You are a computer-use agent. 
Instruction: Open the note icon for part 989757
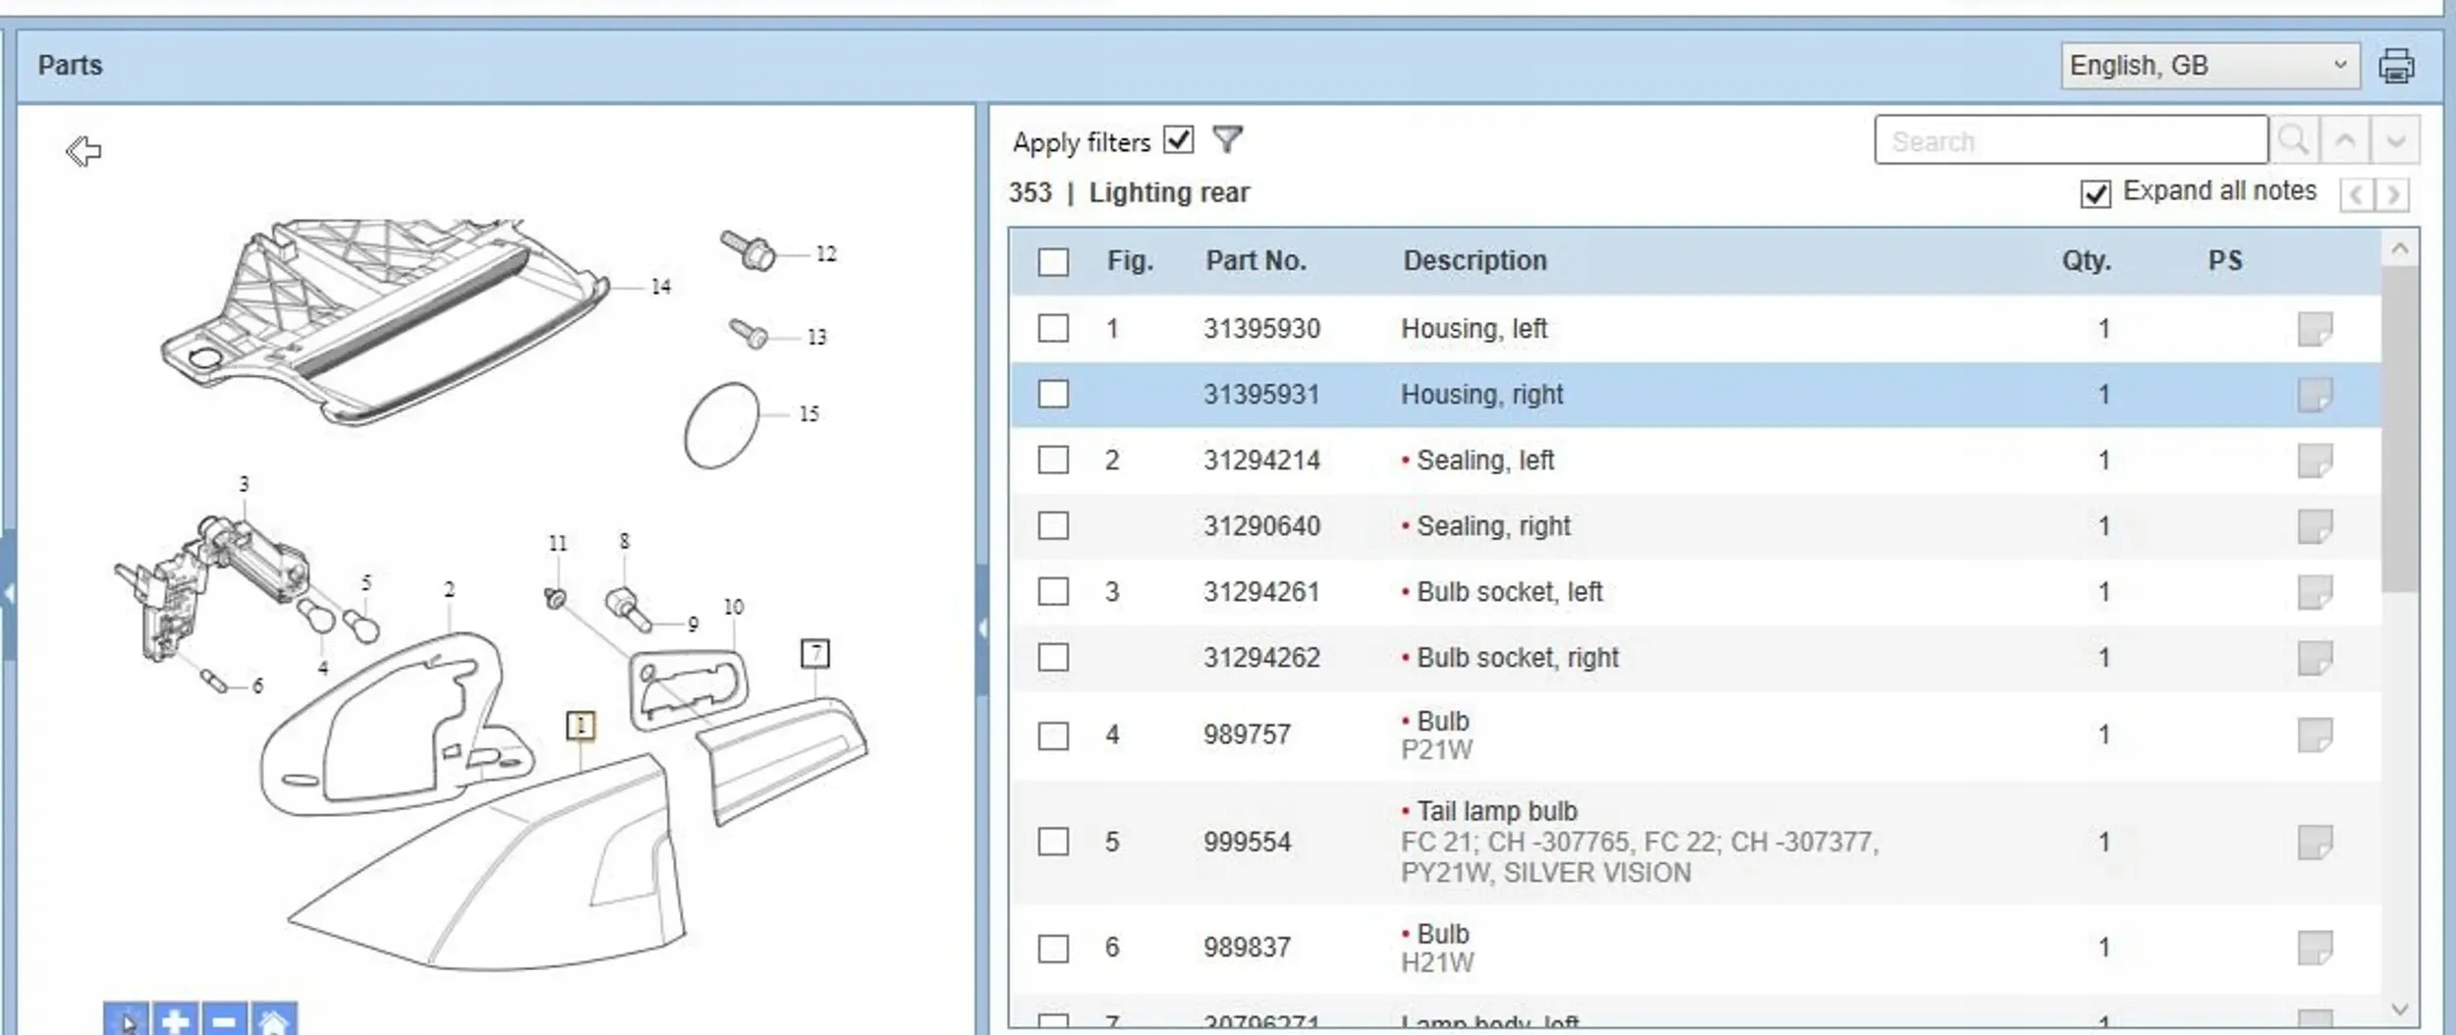tap(2315, 735)
